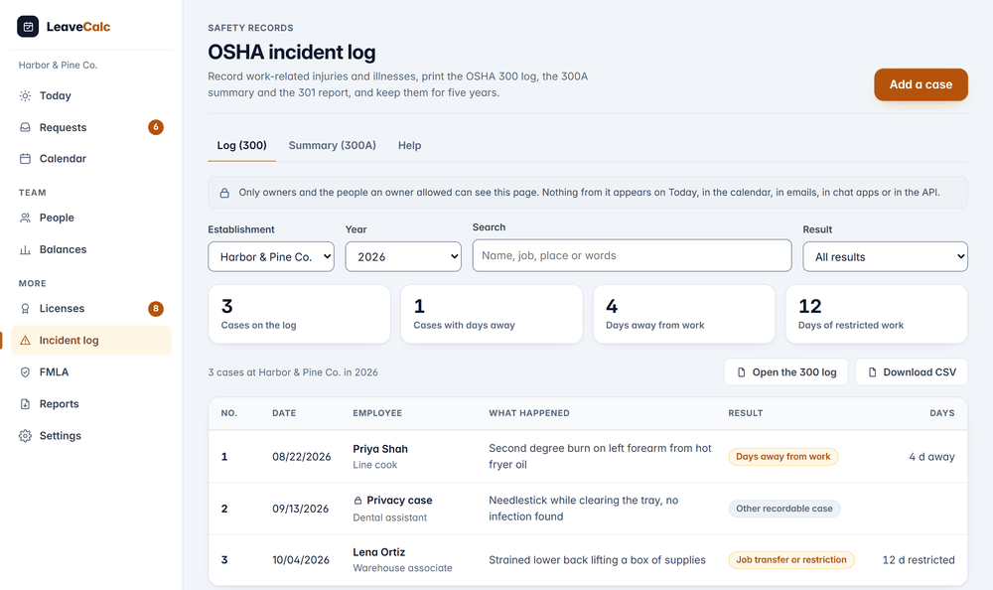Click the Today sun icon
Image resolution: width=993 pixels, height=590 pixels.
coord(26,95)
